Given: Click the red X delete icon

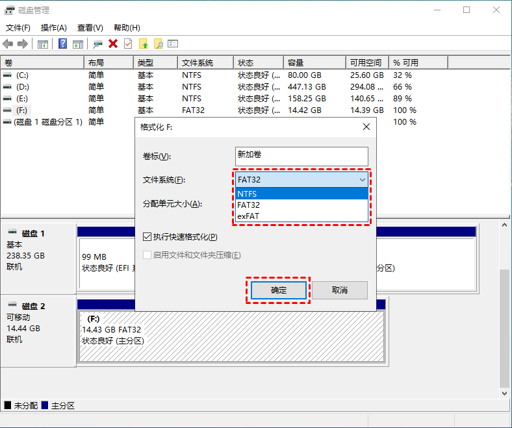Looking at the screenshot, I should [x=113, y=44].
